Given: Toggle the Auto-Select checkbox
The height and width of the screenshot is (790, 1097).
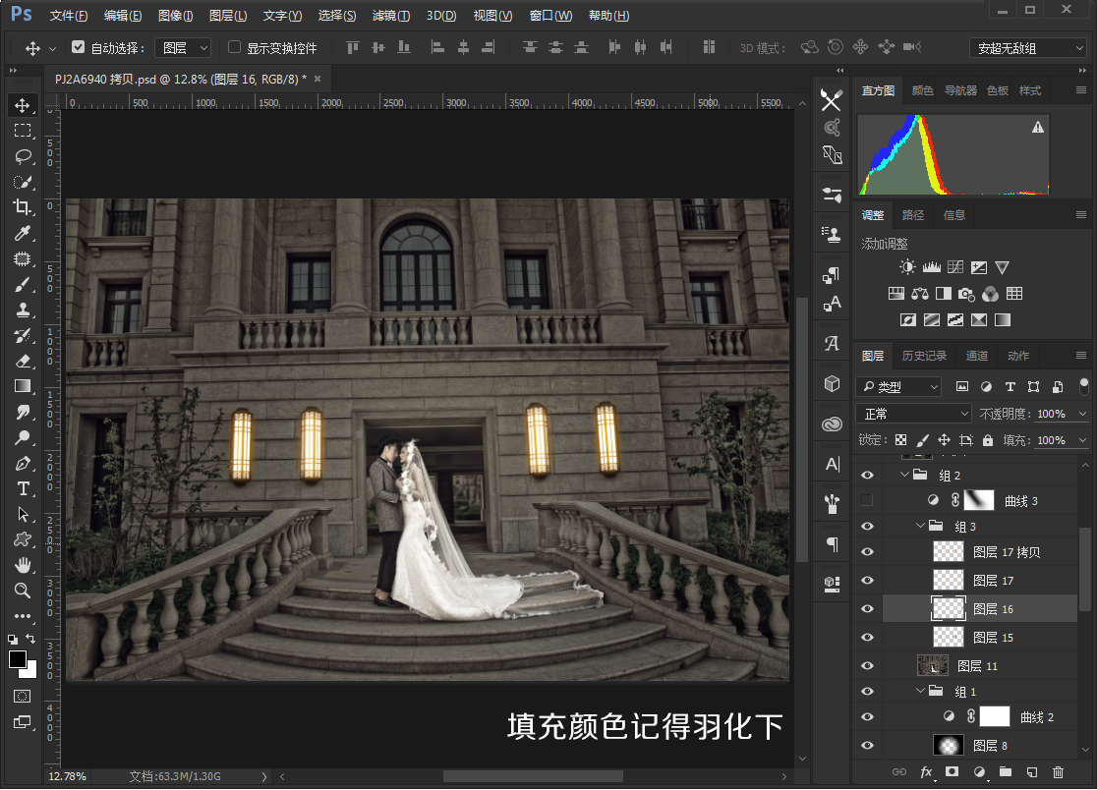Looking at the screenshot, I should (x=79, y=47).
